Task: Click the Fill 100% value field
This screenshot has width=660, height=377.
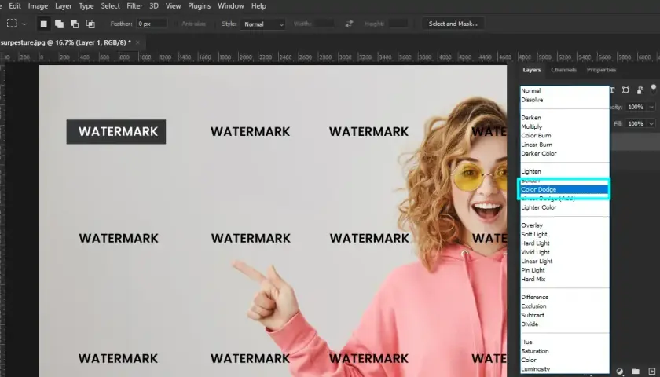Action: pyautogui.click(x=636, y=124)
